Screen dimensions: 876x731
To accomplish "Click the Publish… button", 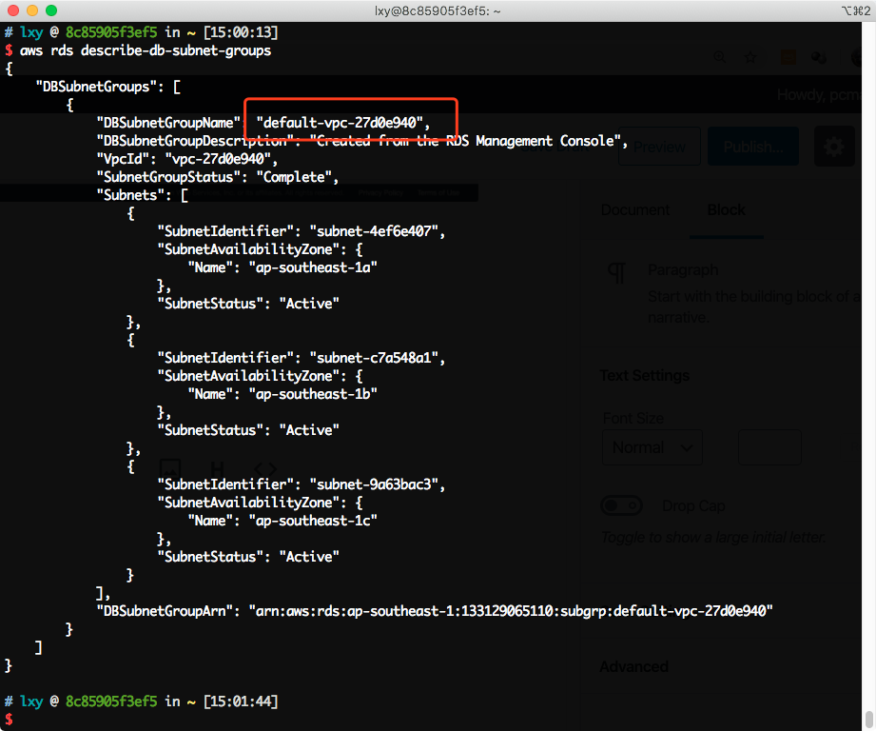I will pyautogui.click(x=753, y=148).
